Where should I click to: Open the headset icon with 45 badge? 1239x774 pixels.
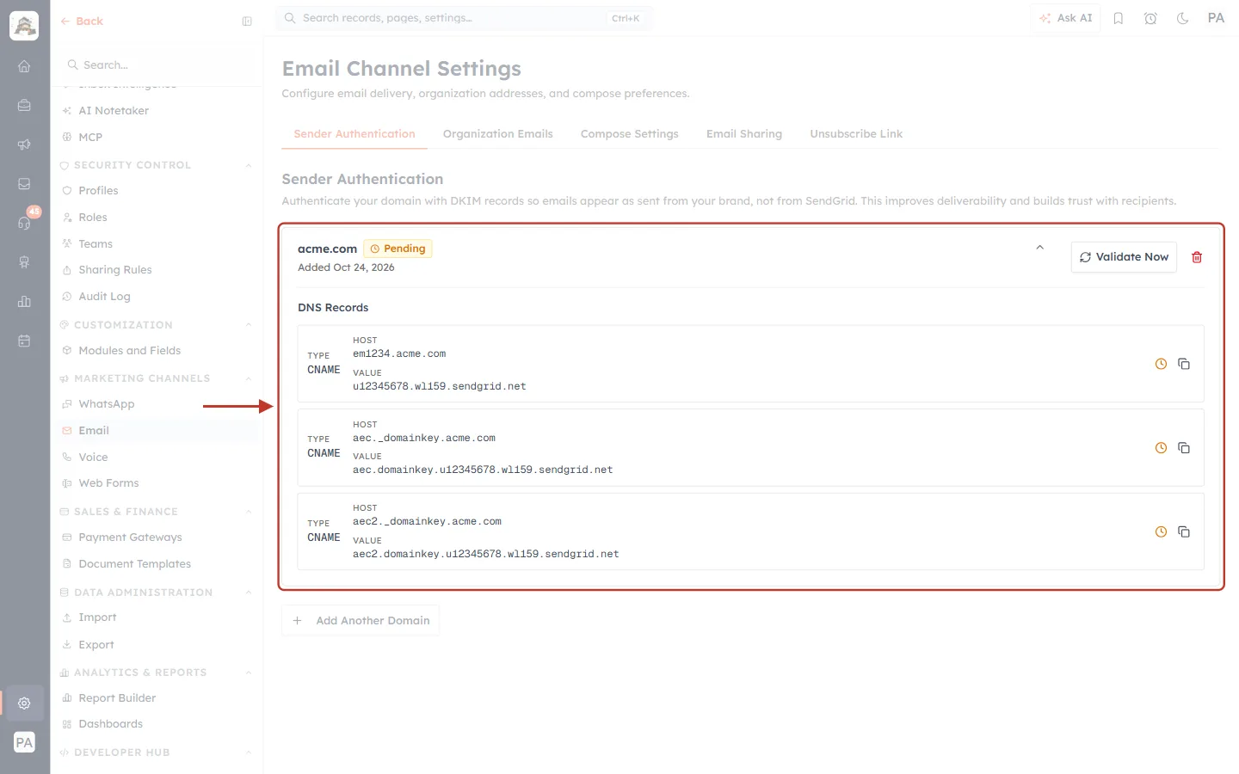[x=24, y=223]
